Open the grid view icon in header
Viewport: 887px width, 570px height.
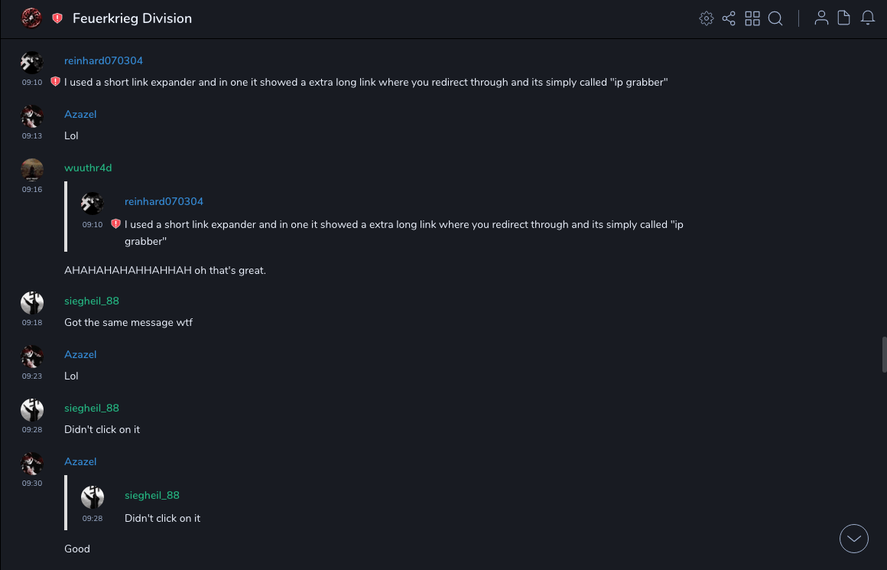pos(752,18)
